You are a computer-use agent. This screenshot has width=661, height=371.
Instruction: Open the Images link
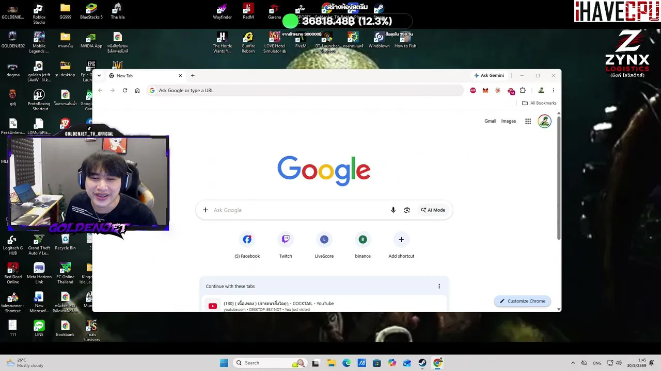509,122
